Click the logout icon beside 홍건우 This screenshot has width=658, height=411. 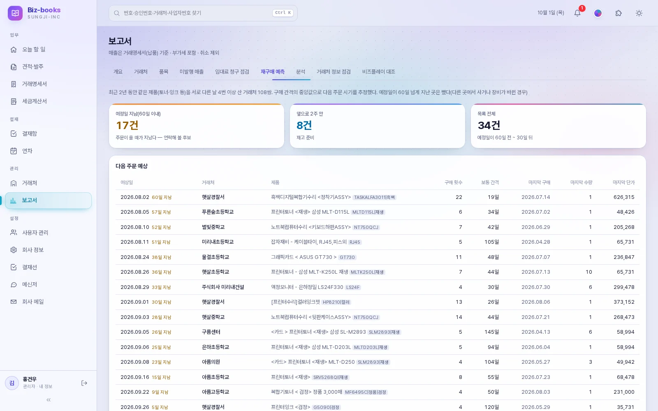[84, 383]
